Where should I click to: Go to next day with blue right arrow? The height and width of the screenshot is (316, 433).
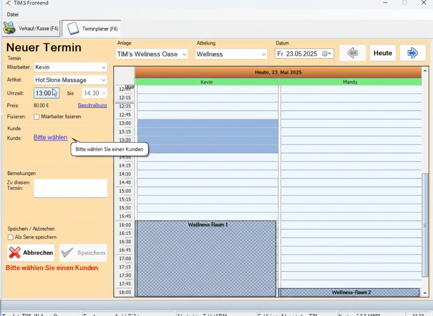413,53
